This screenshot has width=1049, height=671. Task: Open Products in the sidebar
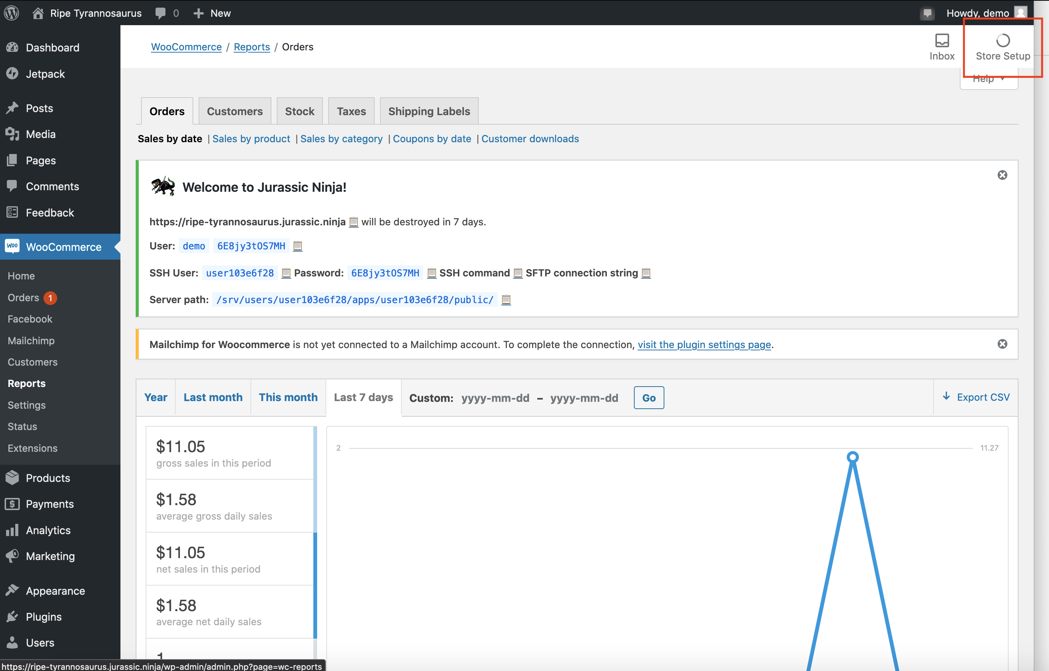[x=60, y=478]
